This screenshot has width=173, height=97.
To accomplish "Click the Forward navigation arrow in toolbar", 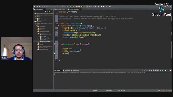I will tap(104, 6).
